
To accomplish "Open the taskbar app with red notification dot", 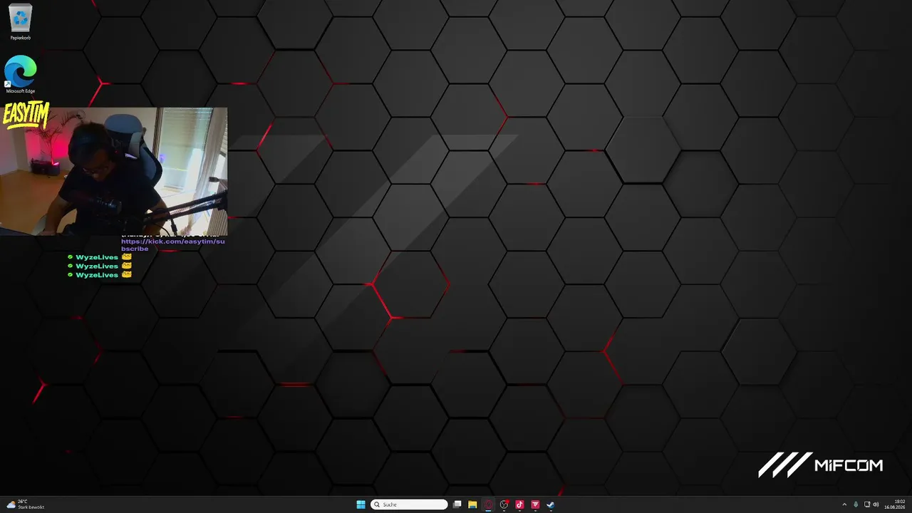I will [504, 504].
